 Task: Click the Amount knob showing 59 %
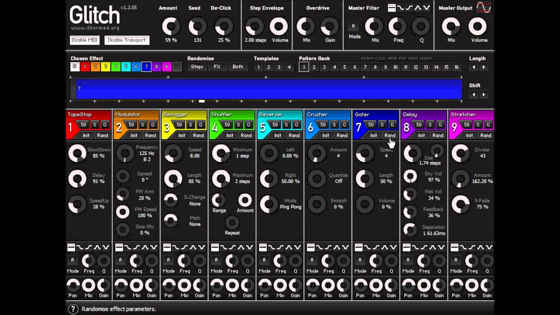pos(171,27)
